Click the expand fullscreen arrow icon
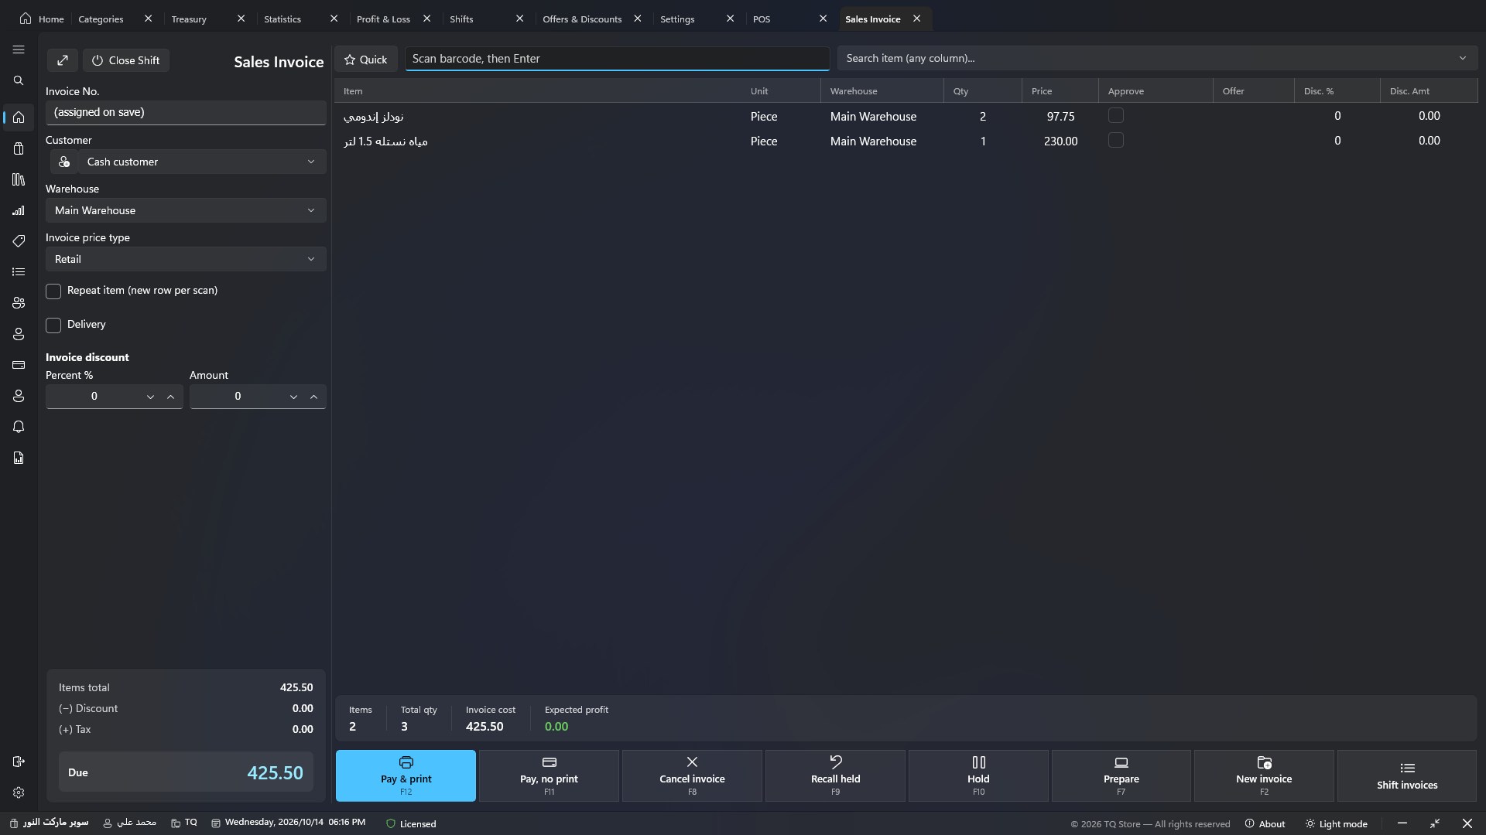Screen dimensions: 1486x835 pos(63,60)
